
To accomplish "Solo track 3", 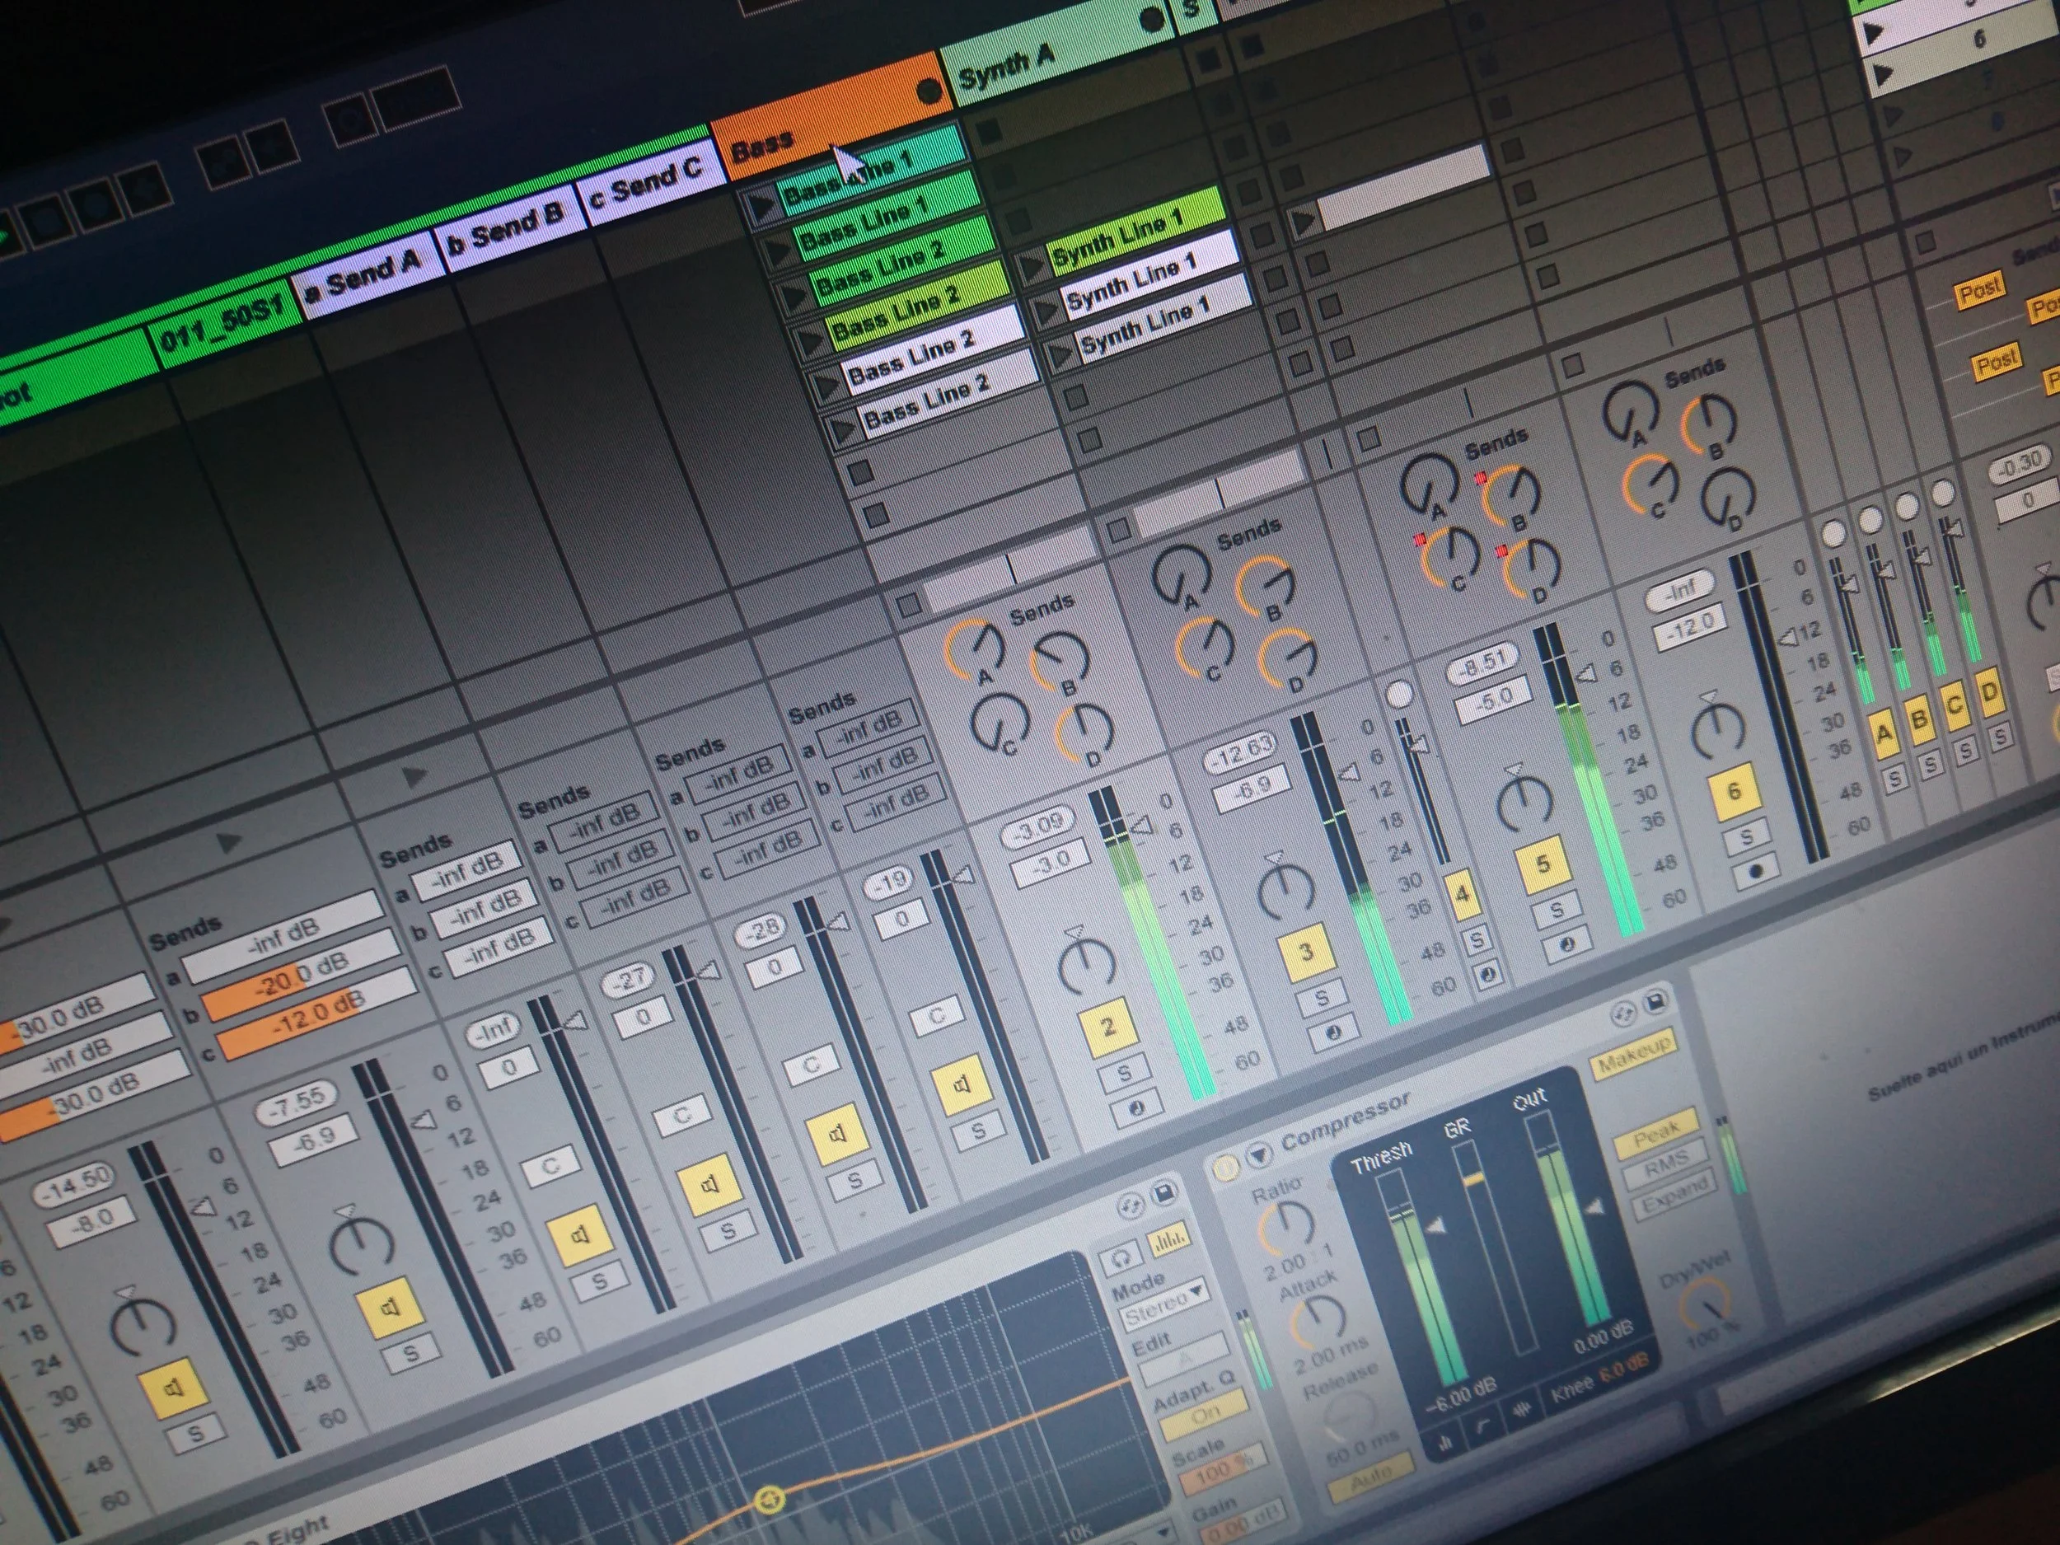I will pyautogui.click(x=1323, y=1000).
